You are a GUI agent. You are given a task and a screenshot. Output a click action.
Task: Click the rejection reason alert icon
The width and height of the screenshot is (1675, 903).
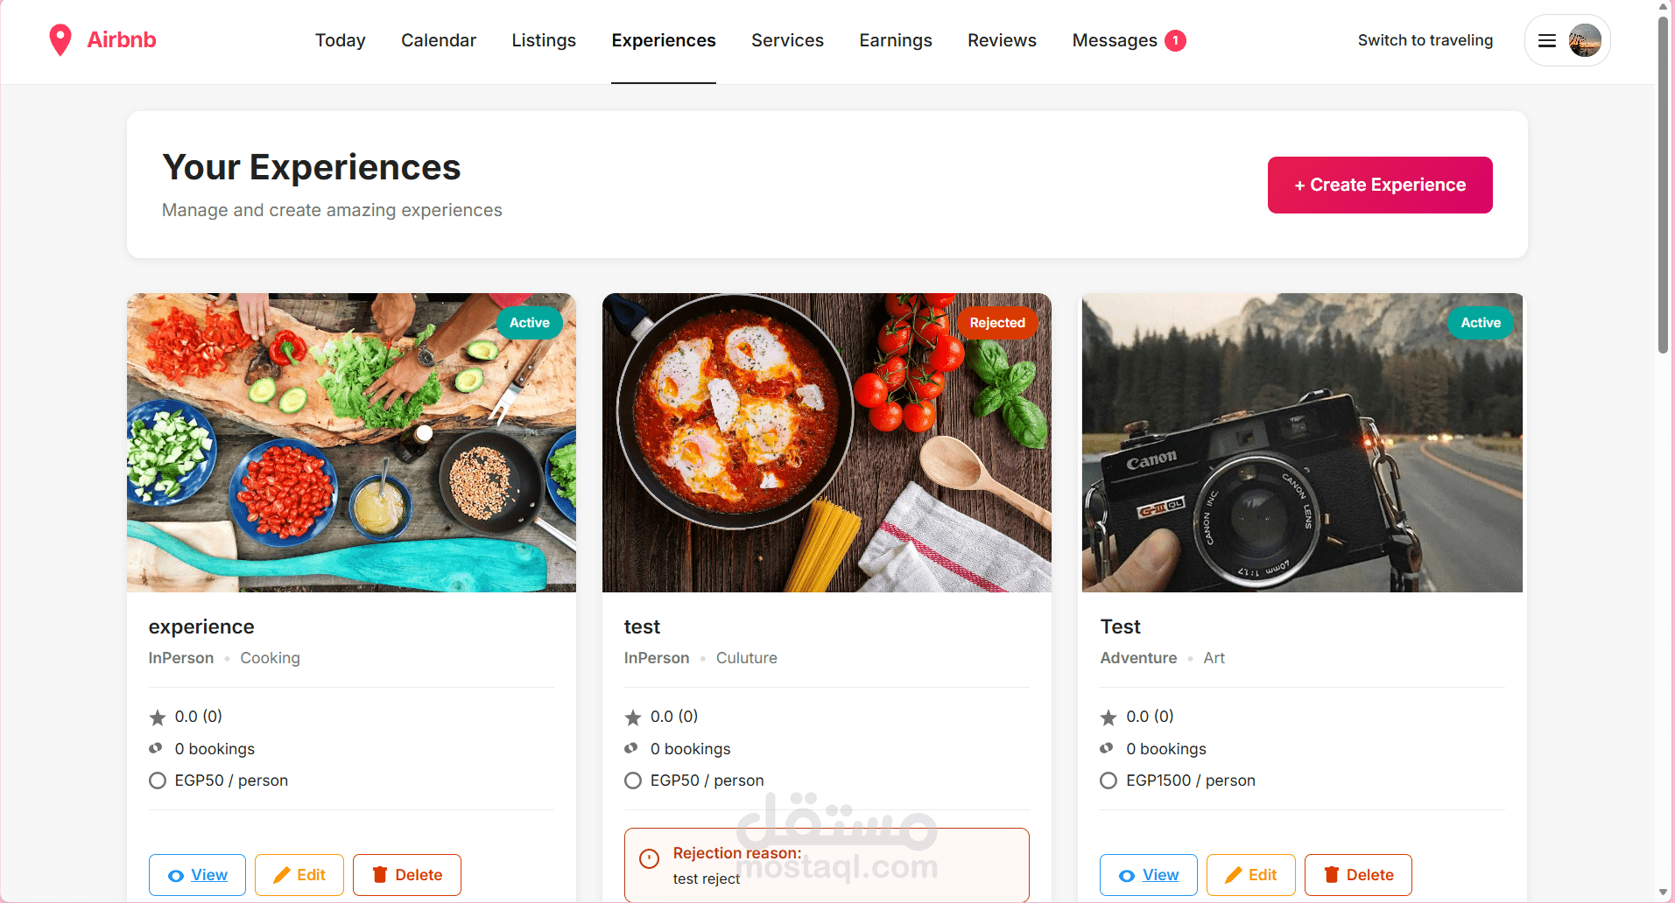(649, 858)
